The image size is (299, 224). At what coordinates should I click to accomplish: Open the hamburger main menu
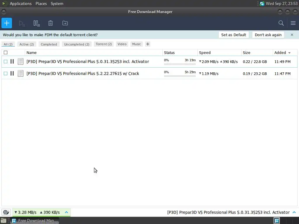pos(293,23)
